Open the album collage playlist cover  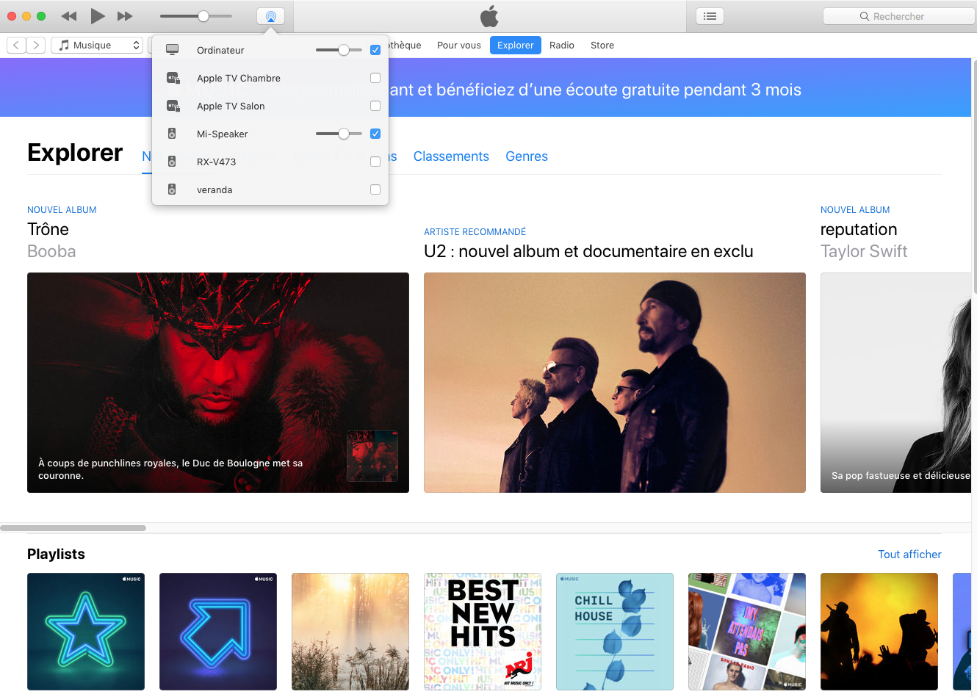747,632
